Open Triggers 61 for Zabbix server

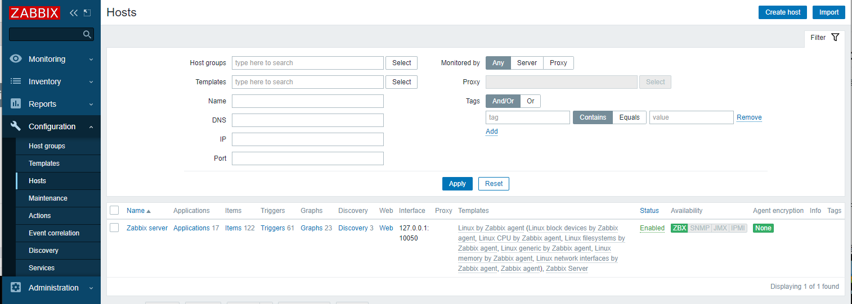(273, 228)
